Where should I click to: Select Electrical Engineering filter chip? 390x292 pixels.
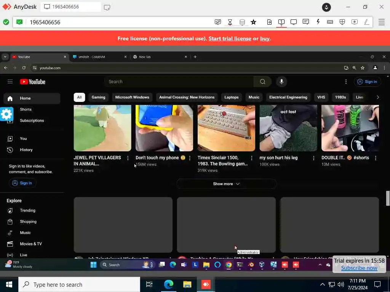(x=288, y=97)
